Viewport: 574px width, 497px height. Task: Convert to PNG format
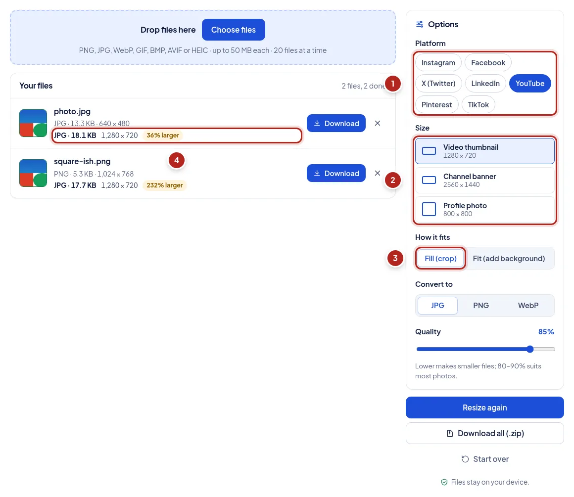pyautogui.click(x=480, y=305)
